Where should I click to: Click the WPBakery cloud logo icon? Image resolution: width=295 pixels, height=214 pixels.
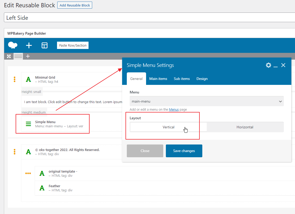click(13, 45)
